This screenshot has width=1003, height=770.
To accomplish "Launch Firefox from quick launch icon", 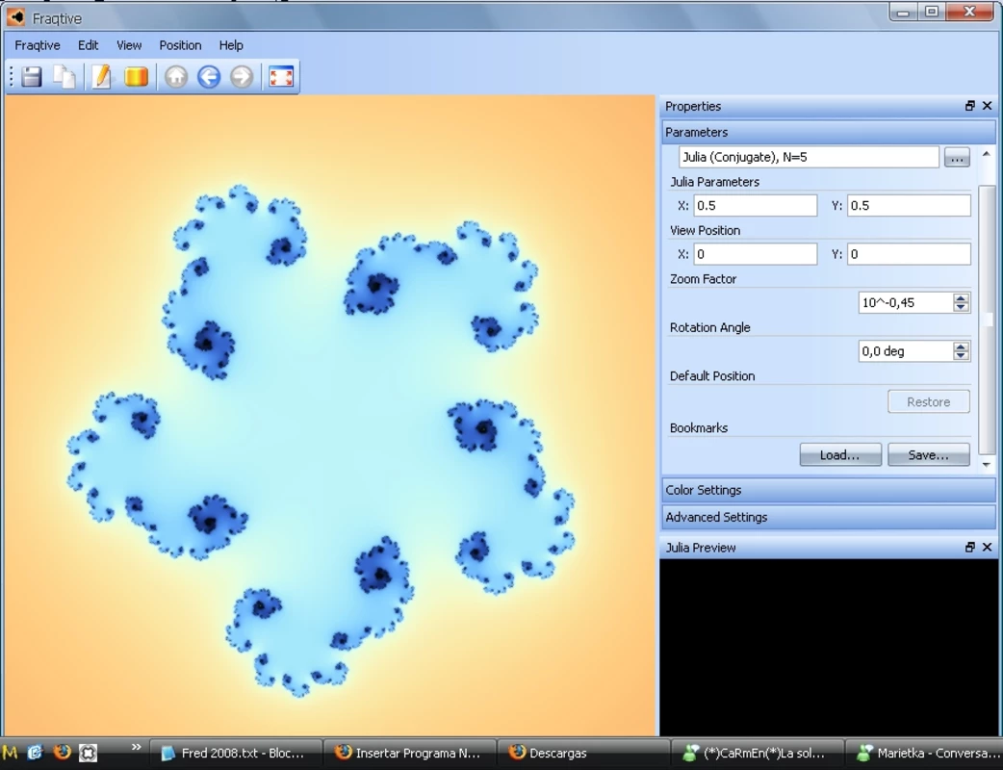I will tap(62, 752).
